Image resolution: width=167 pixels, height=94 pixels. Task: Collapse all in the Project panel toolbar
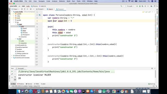[x=27, y=9]
